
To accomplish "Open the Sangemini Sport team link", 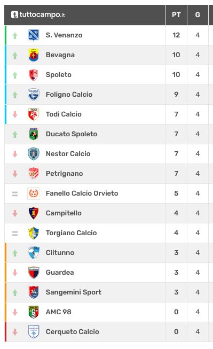I will (x=74, y=292).
